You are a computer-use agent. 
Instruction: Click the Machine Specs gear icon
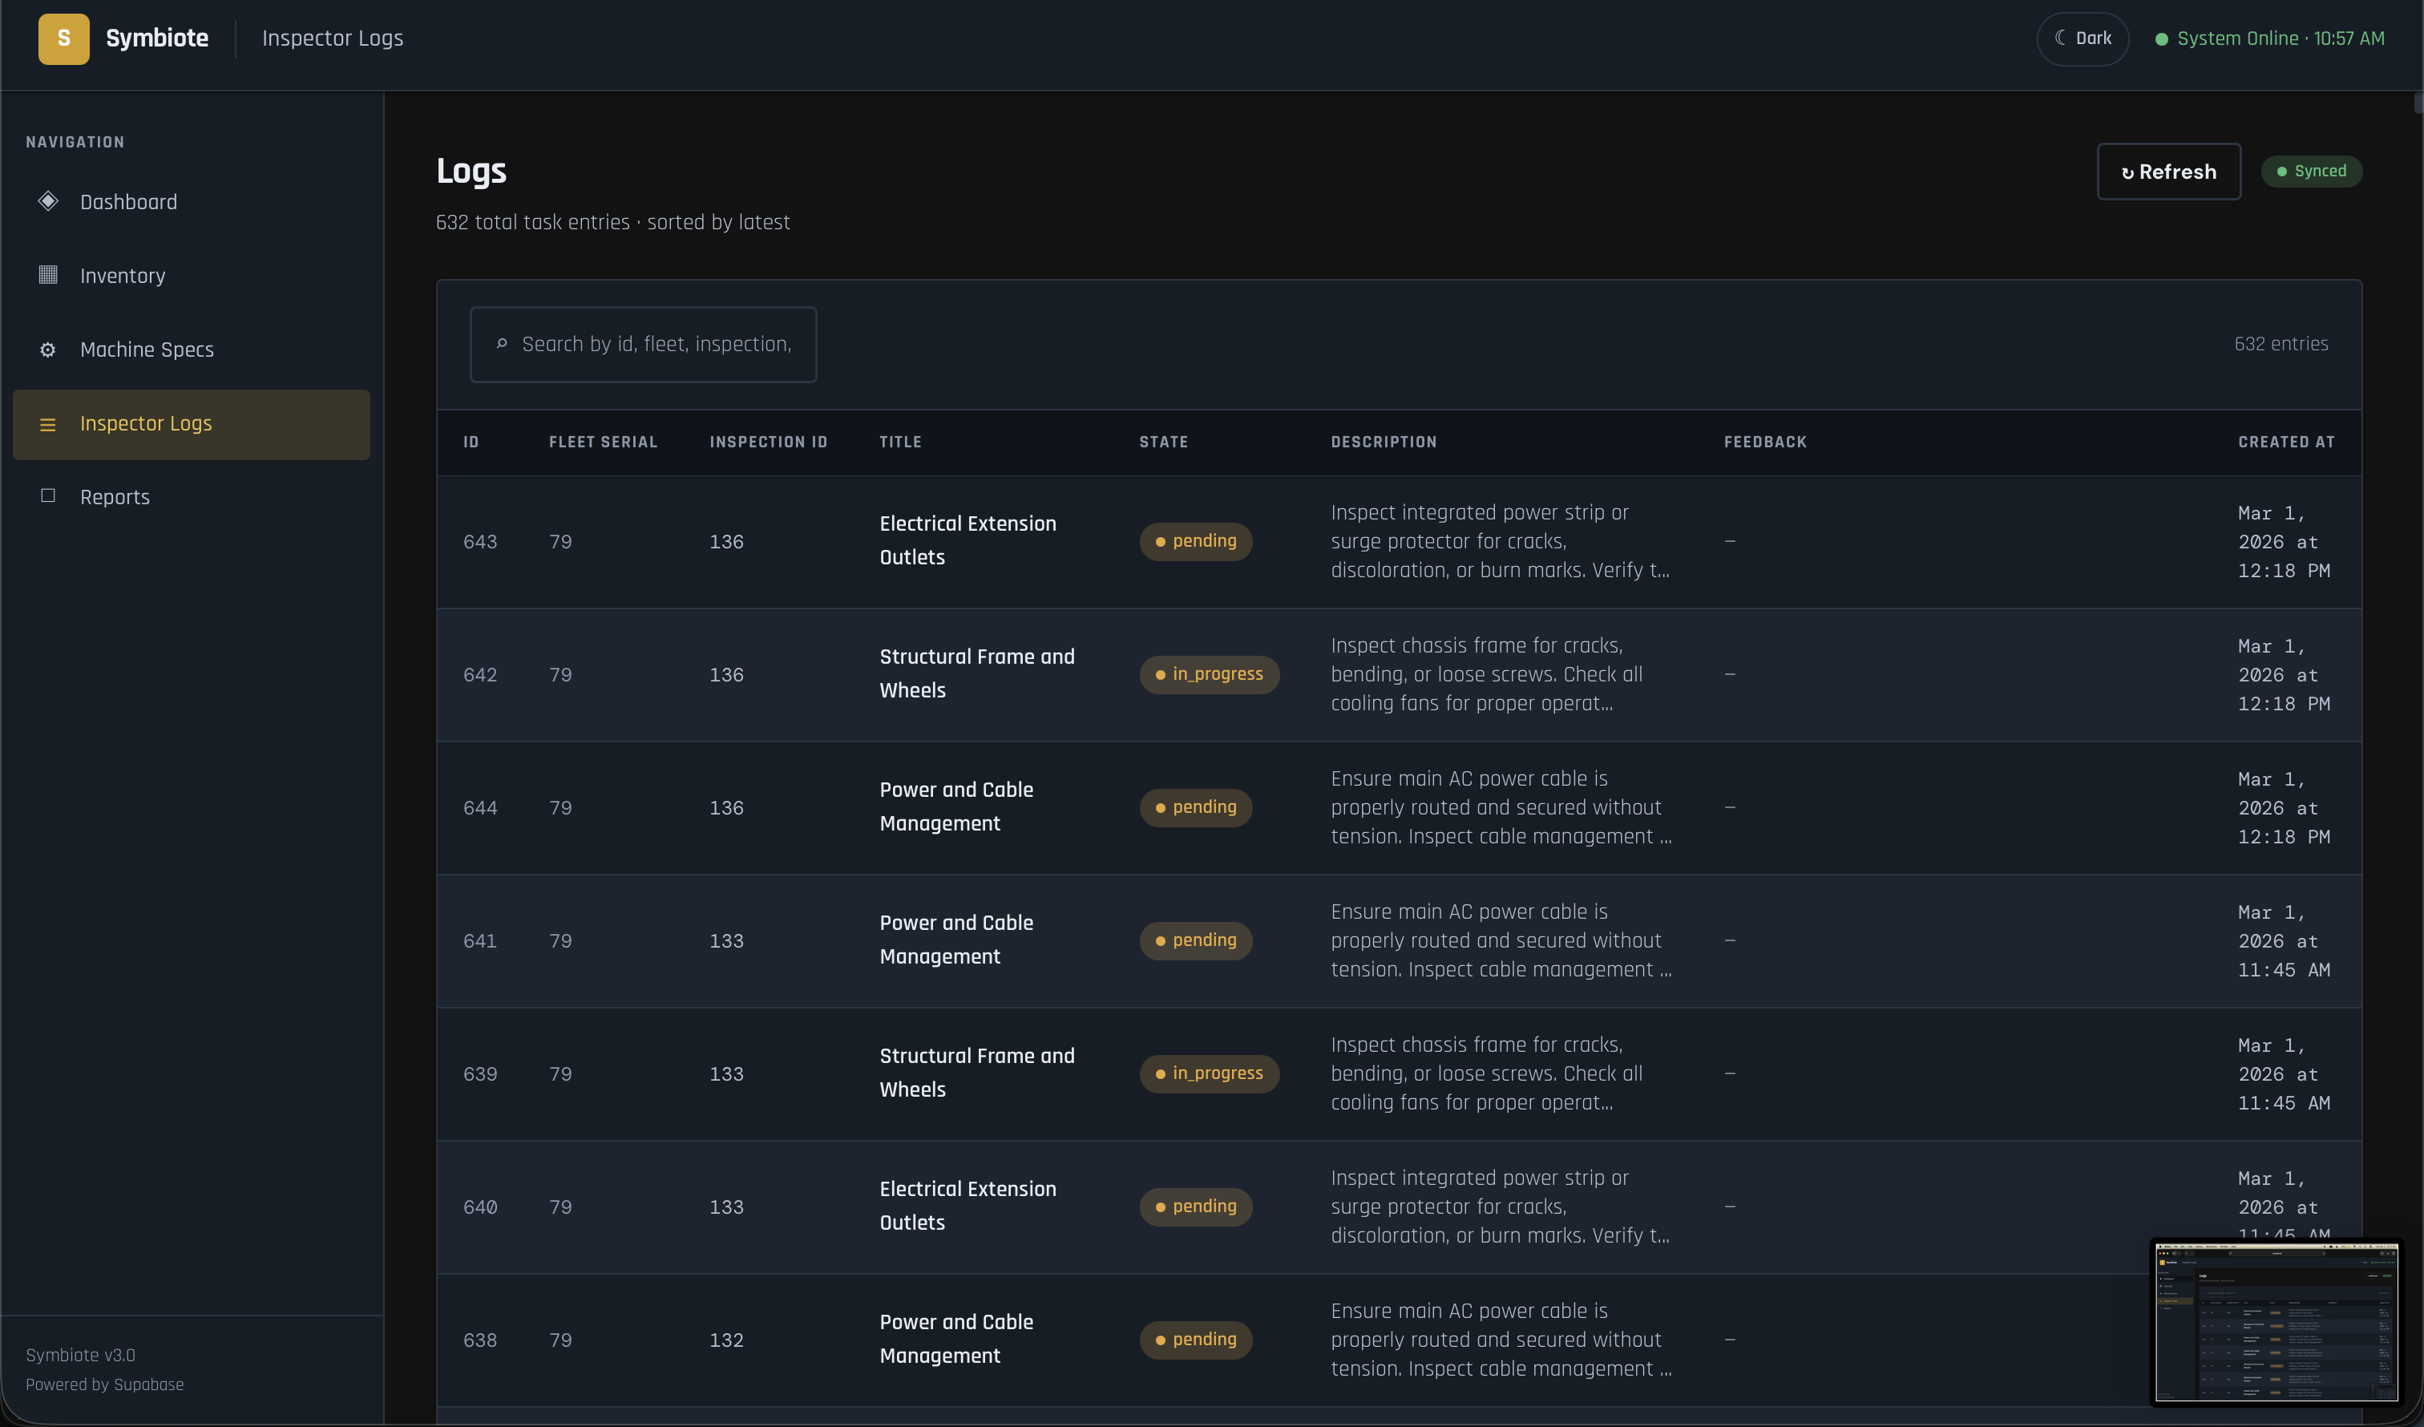47,350
